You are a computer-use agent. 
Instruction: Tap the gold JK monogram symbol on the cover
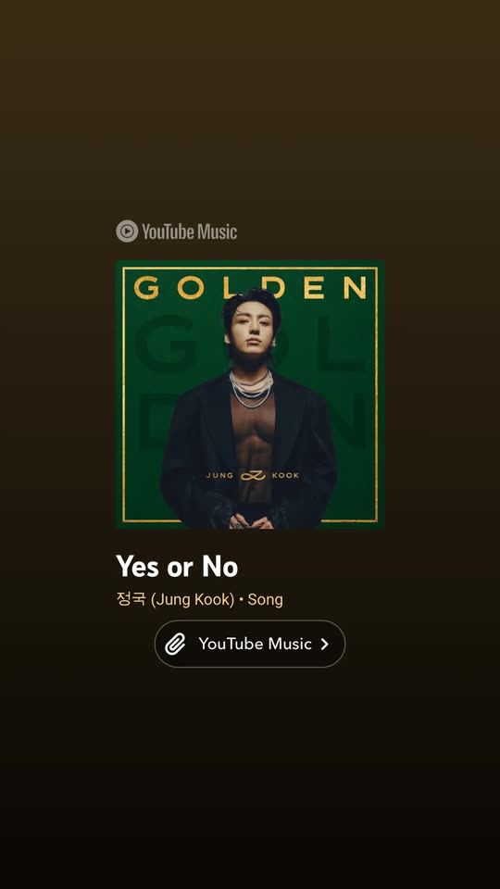[253, 475]
